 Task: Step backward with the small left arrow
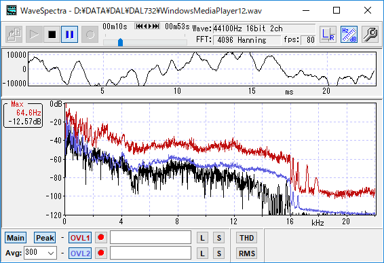145,26
